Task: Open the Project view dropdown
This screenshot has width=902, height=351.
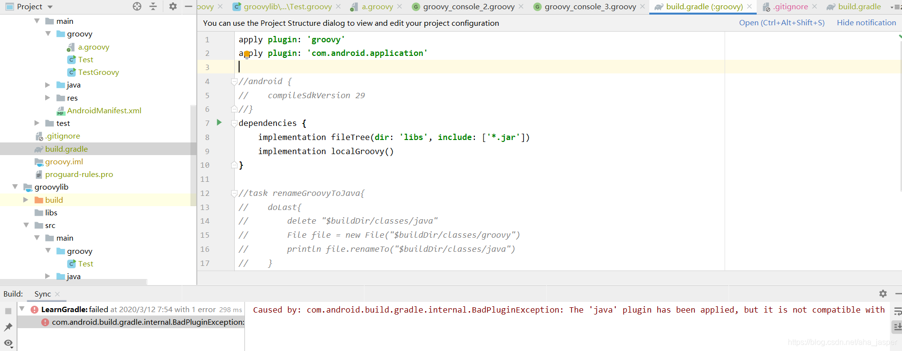Action: coord(50,7)
